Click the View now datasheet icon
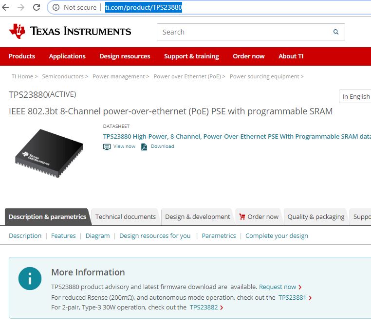 coord(107,147)
